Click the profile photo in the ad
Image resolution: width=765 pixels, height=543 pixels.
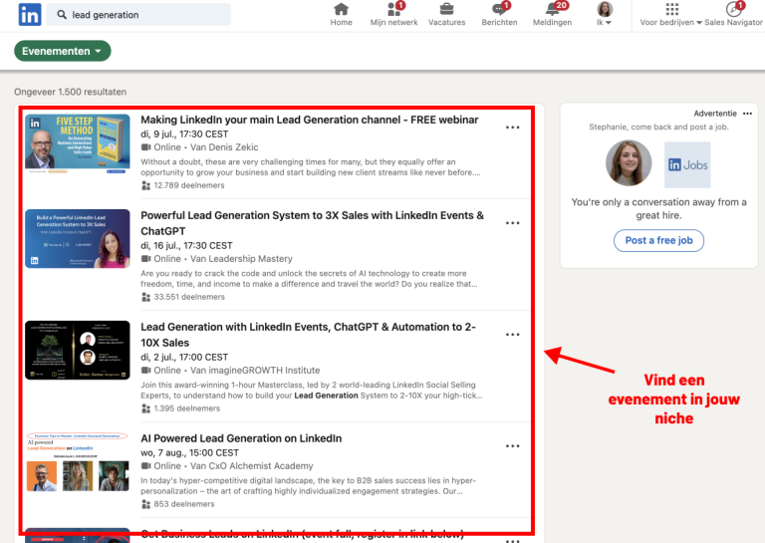click(629, 163)
